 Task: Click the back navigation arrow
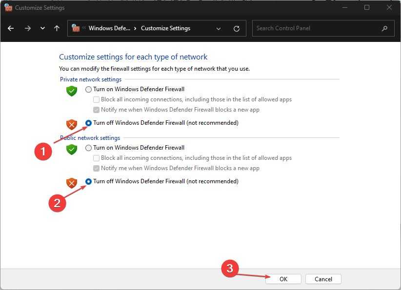(11, 28)
